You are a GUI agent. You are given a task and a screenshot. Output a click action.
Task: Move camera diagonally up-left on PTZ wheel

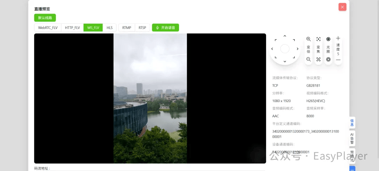(x=276, y=40)
